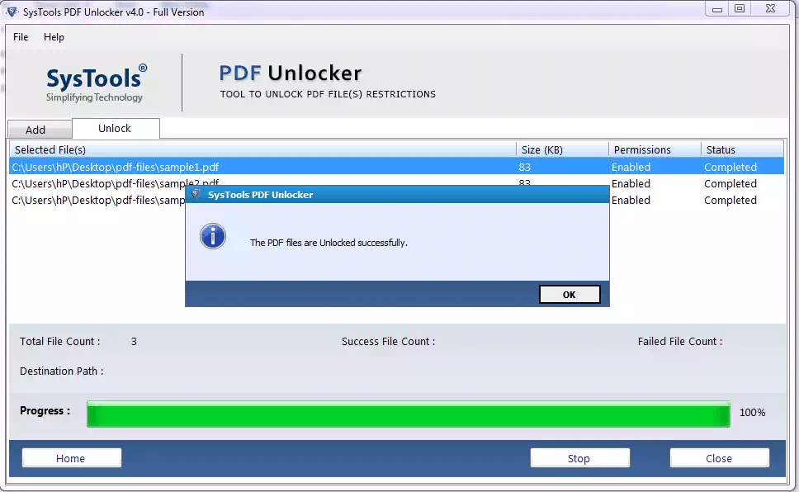Viewport: 799px width, 492px height.
Task: Click the blue information icon in dialog
Action: (x=213, y=236)
